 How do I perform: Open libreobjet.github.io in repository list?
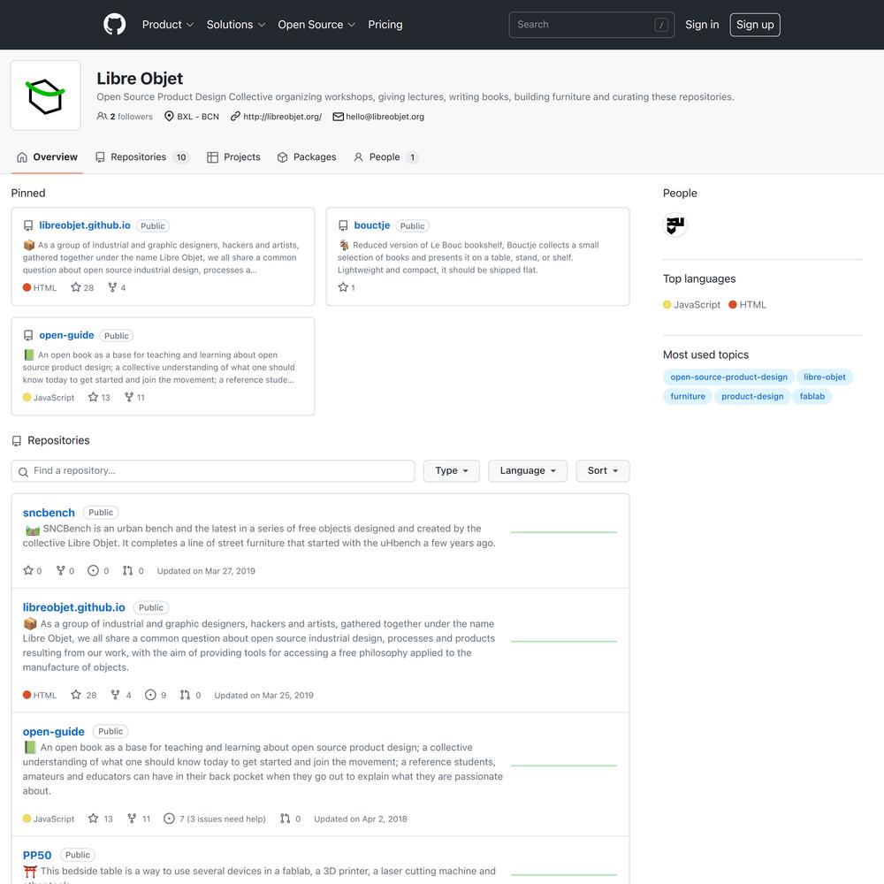click(74, 607)
